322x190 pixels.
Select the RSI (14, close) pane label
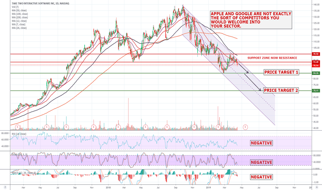click(19, 134)
